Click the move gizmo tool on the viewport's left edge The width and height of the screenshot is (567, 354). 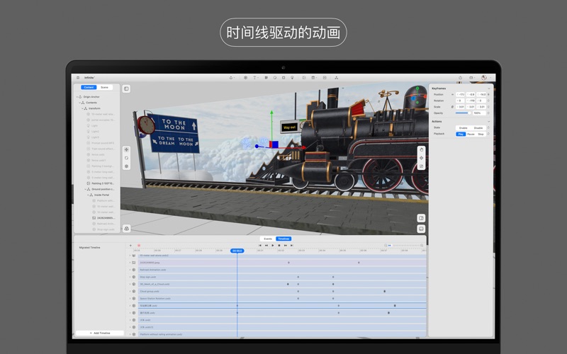tap(126, 149)
